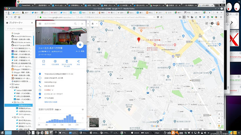
Task: Open the Google apps grid icon
Action: coord(206,23)
